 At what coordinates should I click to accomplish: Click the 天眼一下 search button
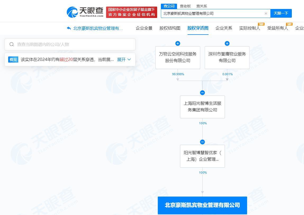coord(281,13)
